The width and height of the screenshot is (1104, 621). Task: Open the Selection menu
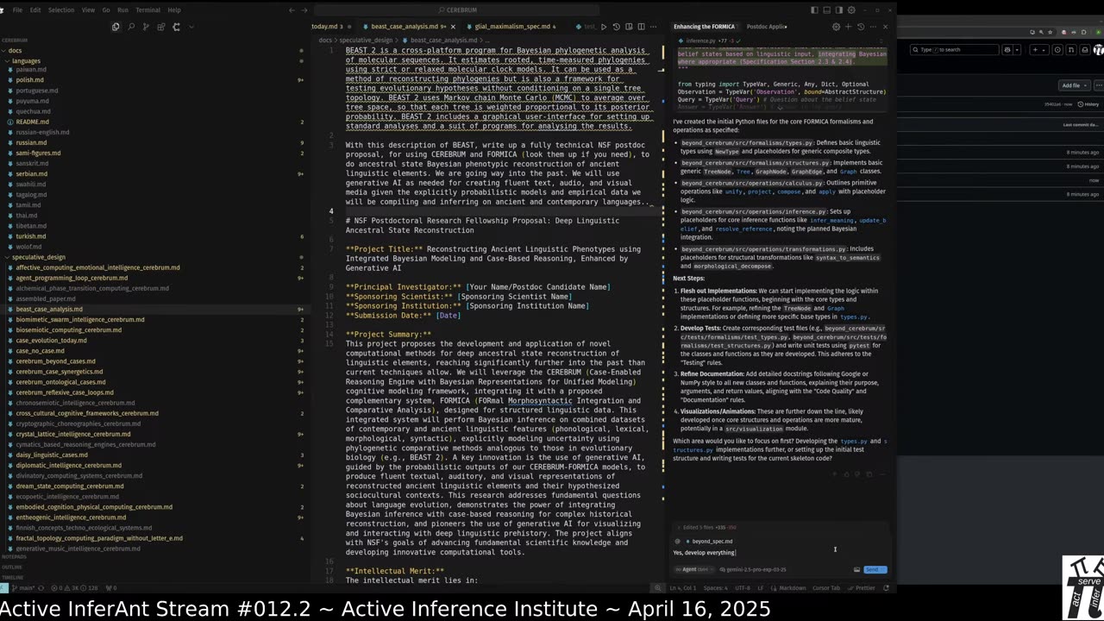60,10
